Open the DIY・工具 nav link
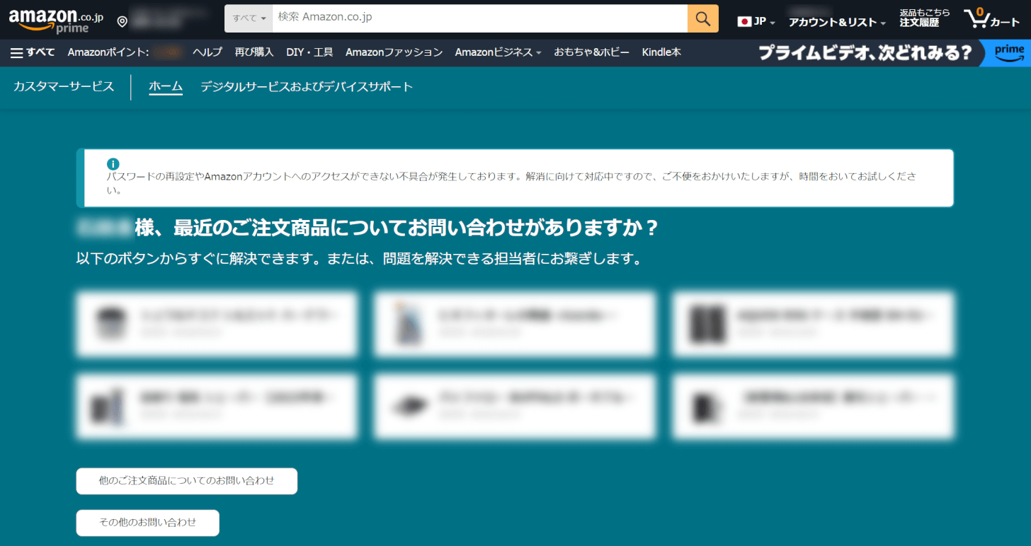Screen dimensions: 1031x546 point(309,52)
